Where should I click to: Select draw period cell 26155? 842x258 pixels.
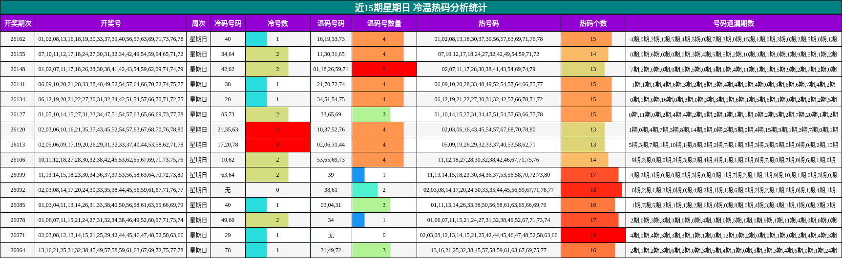[18, 54]
